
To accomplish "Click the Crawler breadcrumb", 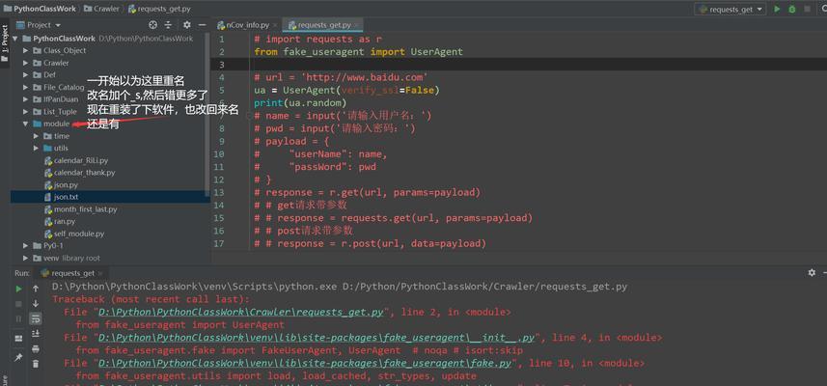I will tap(101, 9).
